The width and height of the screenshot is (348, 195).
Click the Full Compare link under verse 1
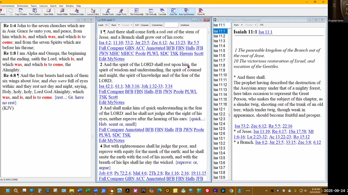111,48
